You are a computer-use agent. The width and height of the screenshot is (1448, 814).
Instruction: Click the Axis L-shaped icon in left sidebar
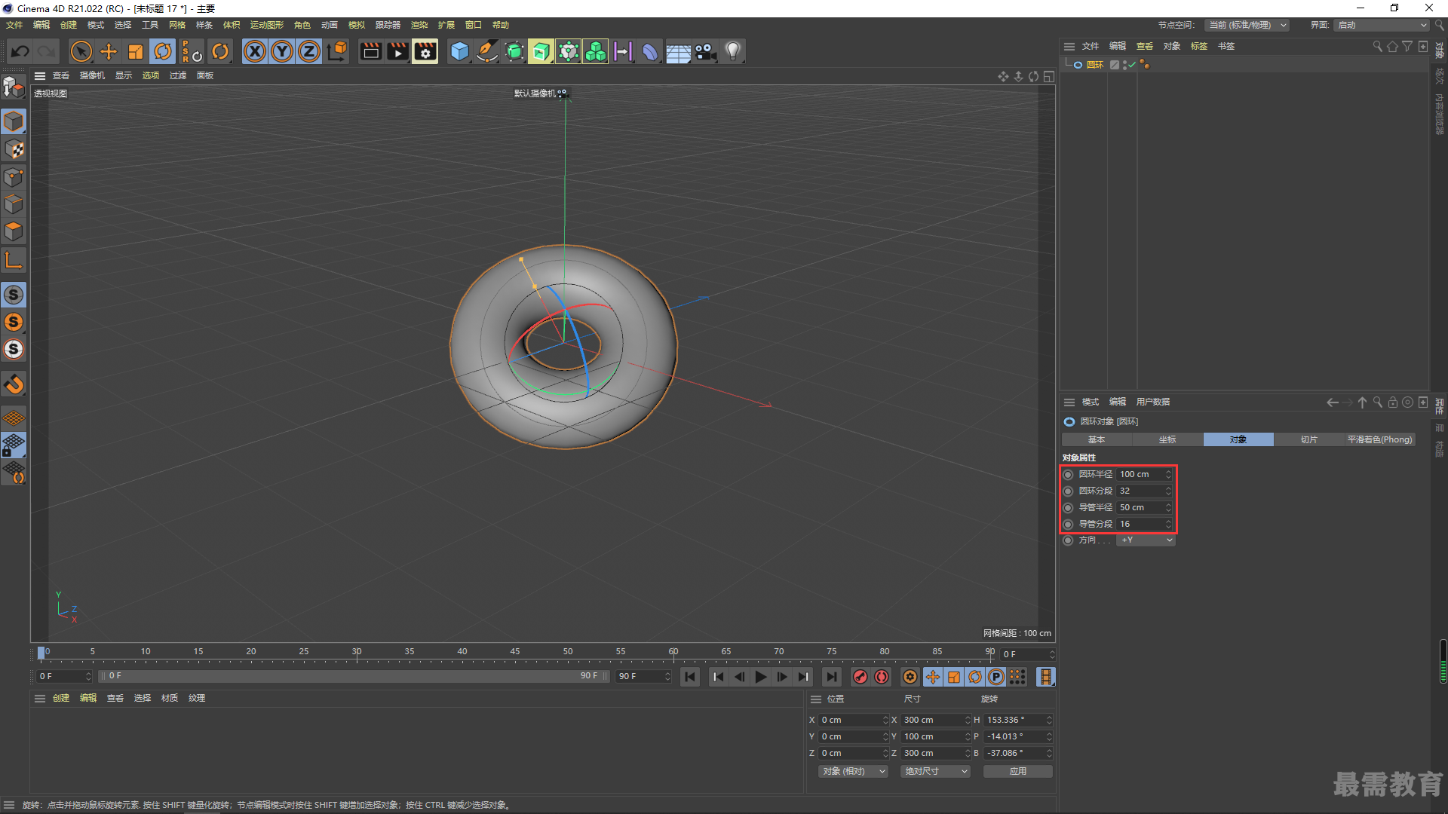point(14,260)
